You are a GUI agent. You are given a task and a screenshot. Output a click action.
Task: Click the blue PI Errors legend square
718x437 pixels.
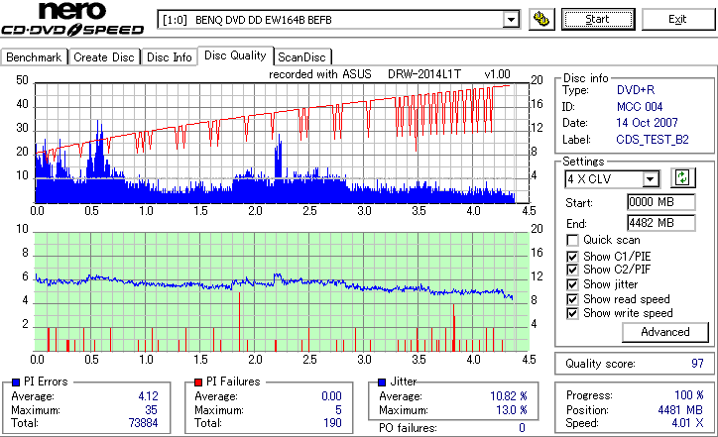16,382
